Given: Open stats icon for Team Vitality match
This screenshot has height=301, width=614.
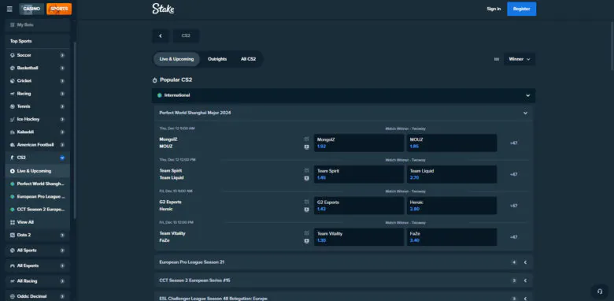Looking at the screenshot, I should [306, 233].
